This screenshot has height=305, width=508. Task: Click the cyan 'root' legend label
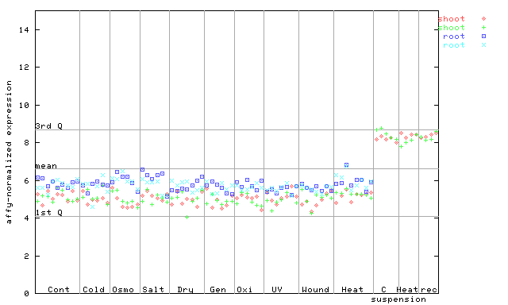tap(454, 45)
